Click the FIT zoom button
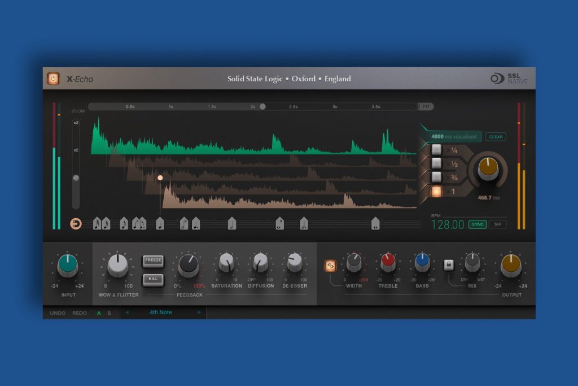Viewport: 578px width, 386px height. 426,107
